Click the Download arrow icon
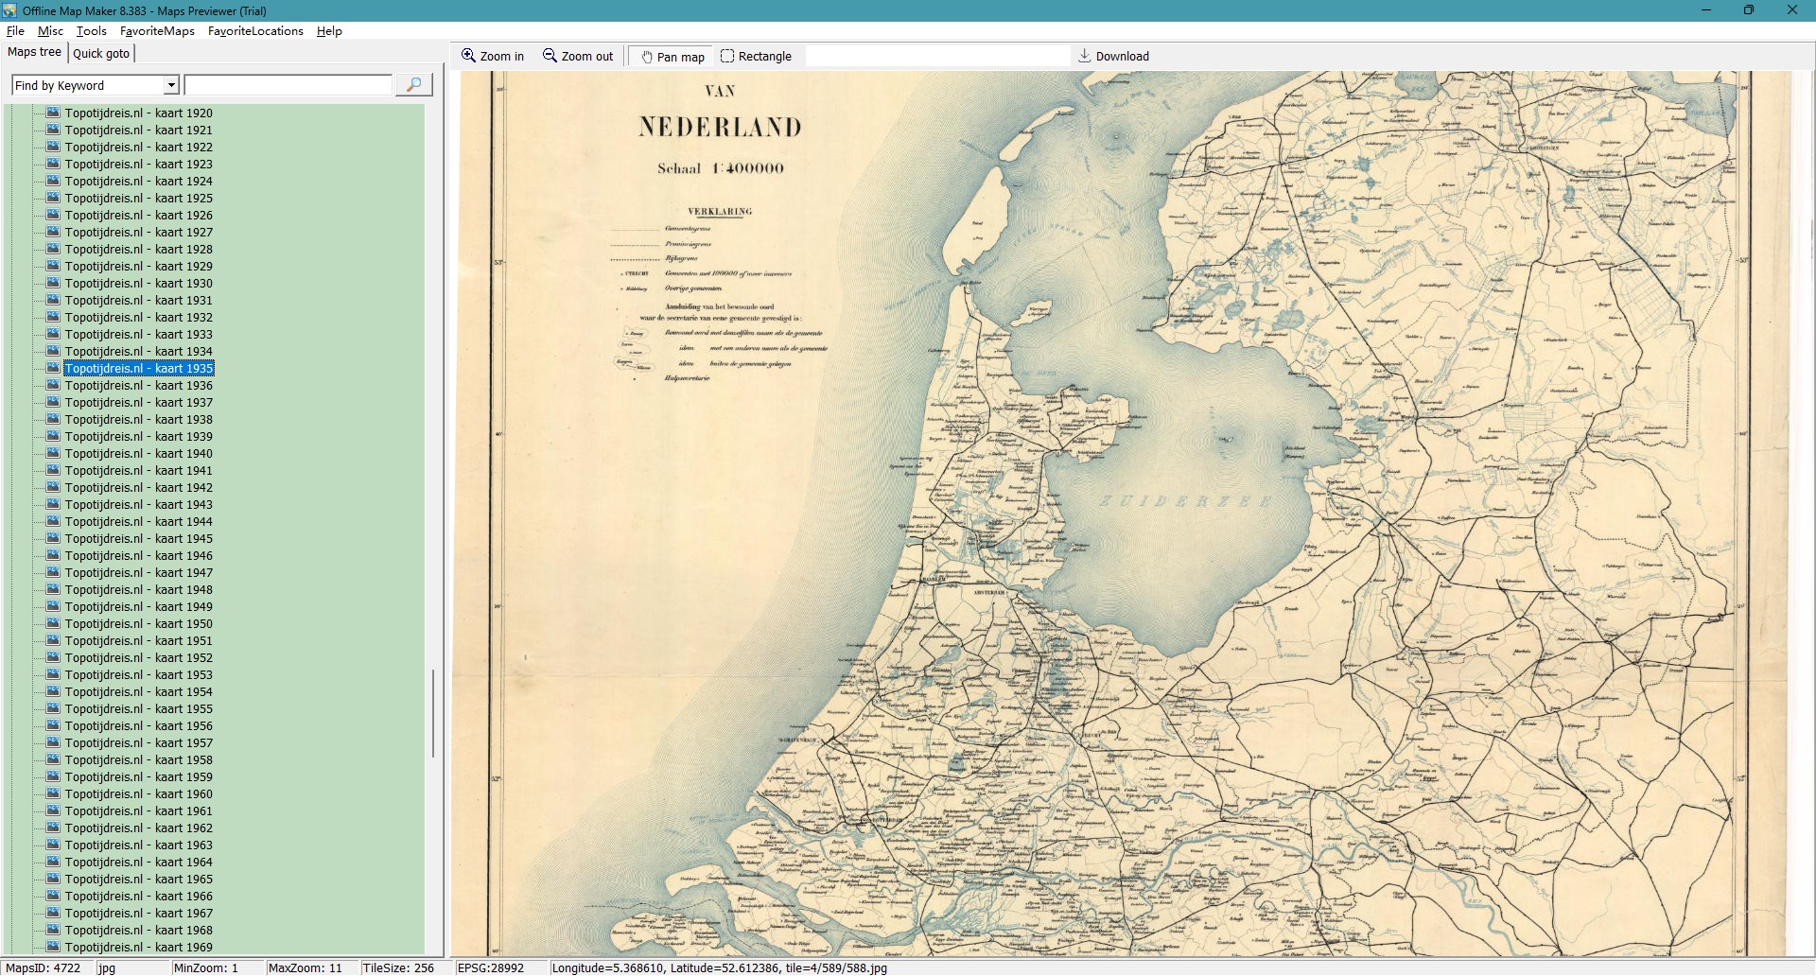 [x=1084, y=56]
